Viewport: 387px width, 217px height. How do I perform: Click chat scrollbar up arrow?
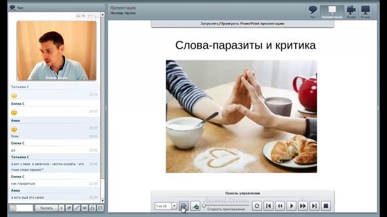(x=103, y=14)
